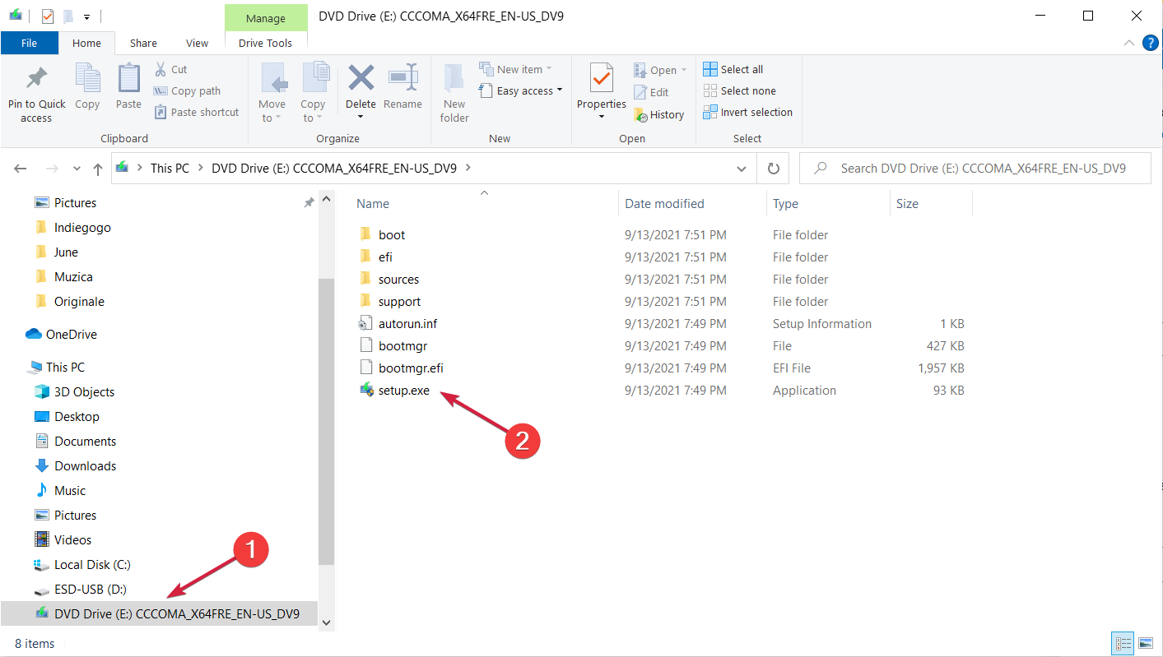Viewport: 1163px width, 657px height.
Task: Go back with the Back arrow
Action: (21, 168)
